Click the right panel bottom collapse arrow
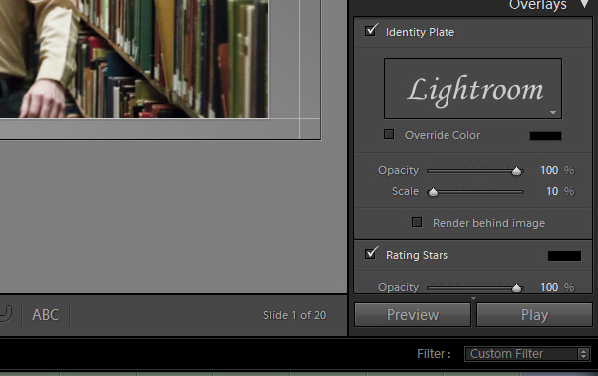The image size is (598, 376). [473, 298]
